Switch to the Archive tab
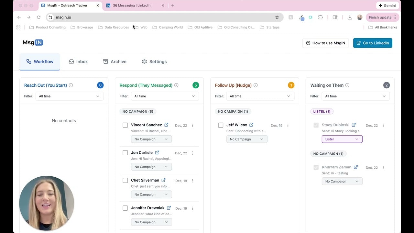414x233 pixels. [x=115, y=61]
